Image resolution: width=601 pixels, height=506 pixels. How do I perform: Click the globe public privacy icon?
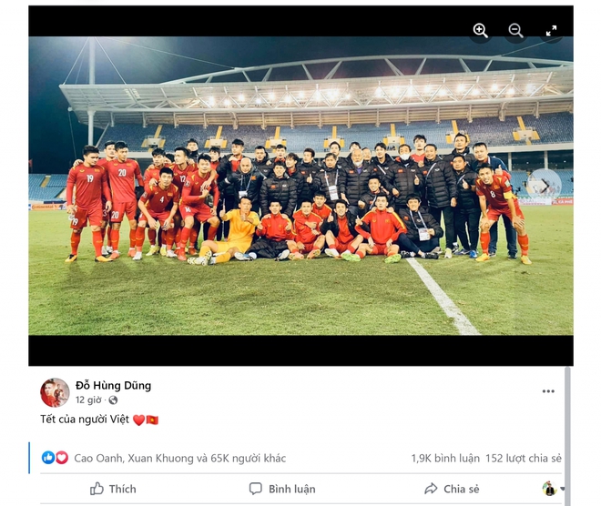113,400
